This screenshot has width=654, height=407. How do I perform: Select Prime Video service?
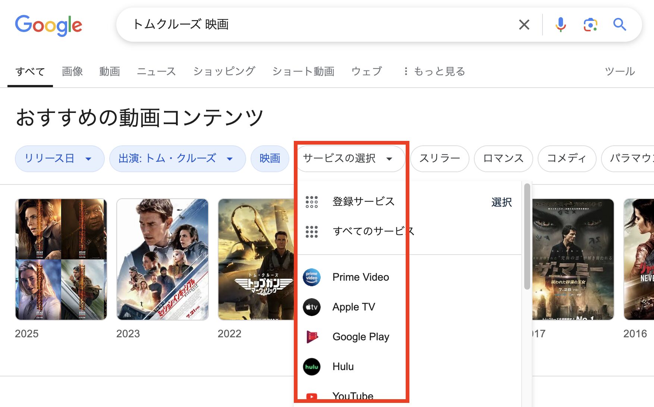361,277
